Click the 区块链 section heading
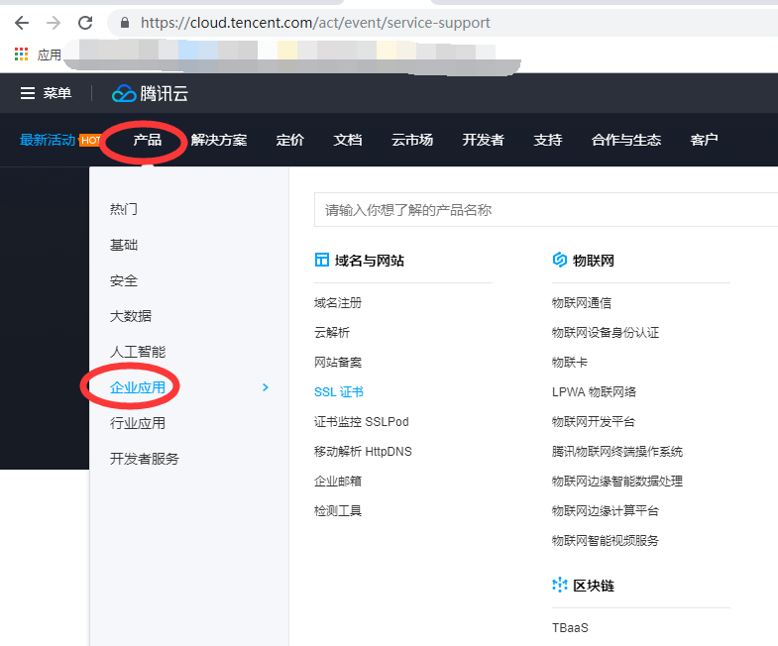The height and width of the screenshot is (646, 778). tap(594, 586)
